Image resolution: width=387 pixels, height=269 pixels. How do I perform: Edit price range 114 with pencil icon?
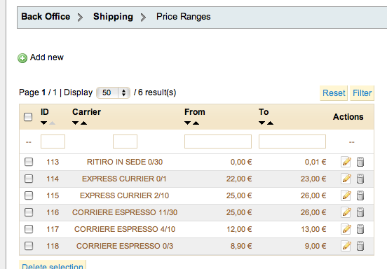pyautogui.click(x=346, y=179)
